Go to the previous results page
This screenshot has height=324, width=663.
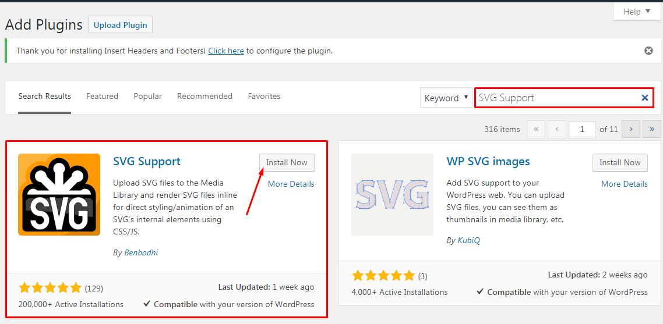(557, 130)
